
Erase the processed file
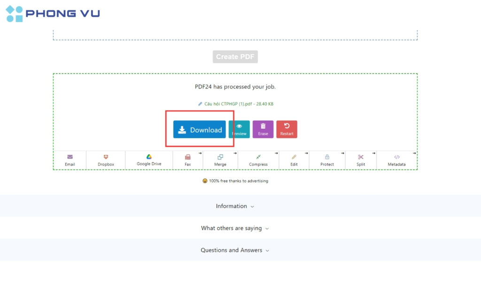[263, 129]
